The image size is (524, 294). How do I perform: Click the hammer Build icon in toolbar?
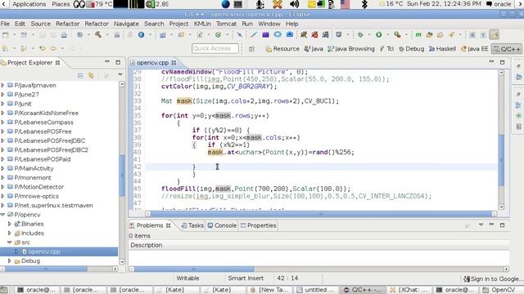98,34
